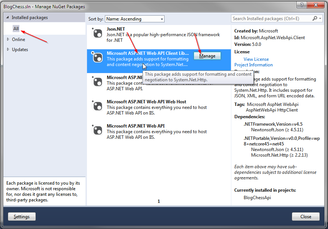This screenshot has height=229, width=328.
Task: Click the Close button
Action: click(x=306, y=216)
